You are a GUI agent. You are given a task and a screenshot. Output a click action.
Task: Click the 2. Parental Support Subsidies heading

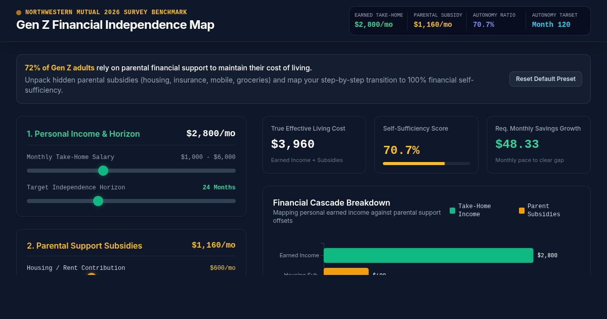point(84,246)
